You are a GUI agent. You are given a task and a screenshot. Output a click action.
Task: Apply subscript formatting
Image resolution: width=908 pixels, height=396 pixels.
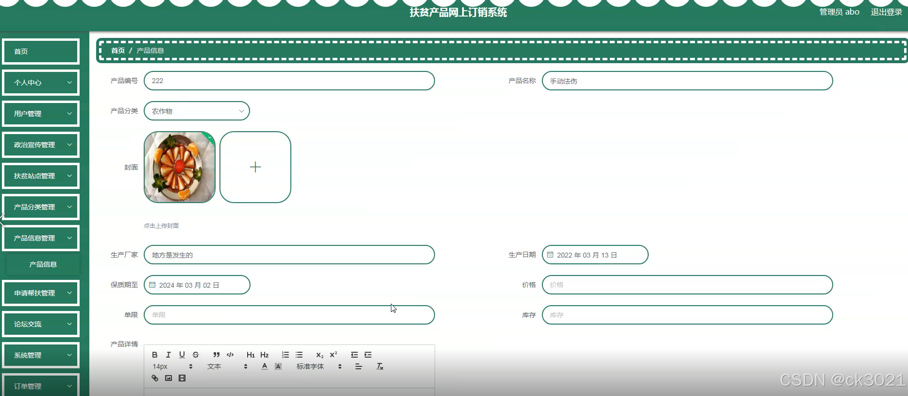pyautogui.click(x=319, y=355)
